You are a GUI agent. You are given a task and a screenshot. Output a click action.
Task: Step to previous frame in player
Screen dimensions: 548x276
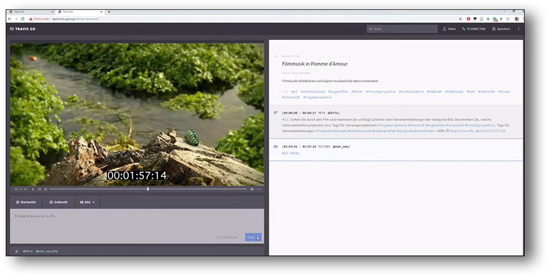(x=39, y=189)
